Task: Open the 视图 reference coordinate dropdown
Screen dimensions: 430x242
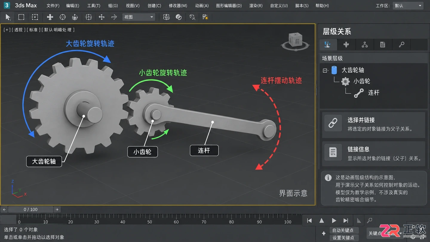Action: tap(139, 17)
